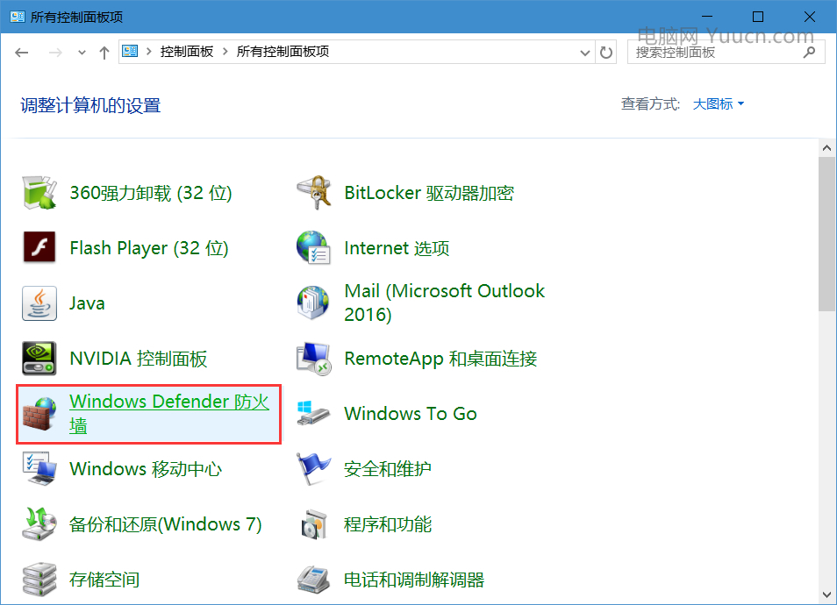Viewport: 837px width, 605px height.
Task: Open 安全和维护 link text
Action: 388,469
